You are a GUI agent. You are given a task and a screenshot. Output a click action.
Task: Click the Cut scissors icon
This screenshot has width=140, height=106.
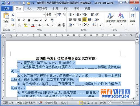13,15
